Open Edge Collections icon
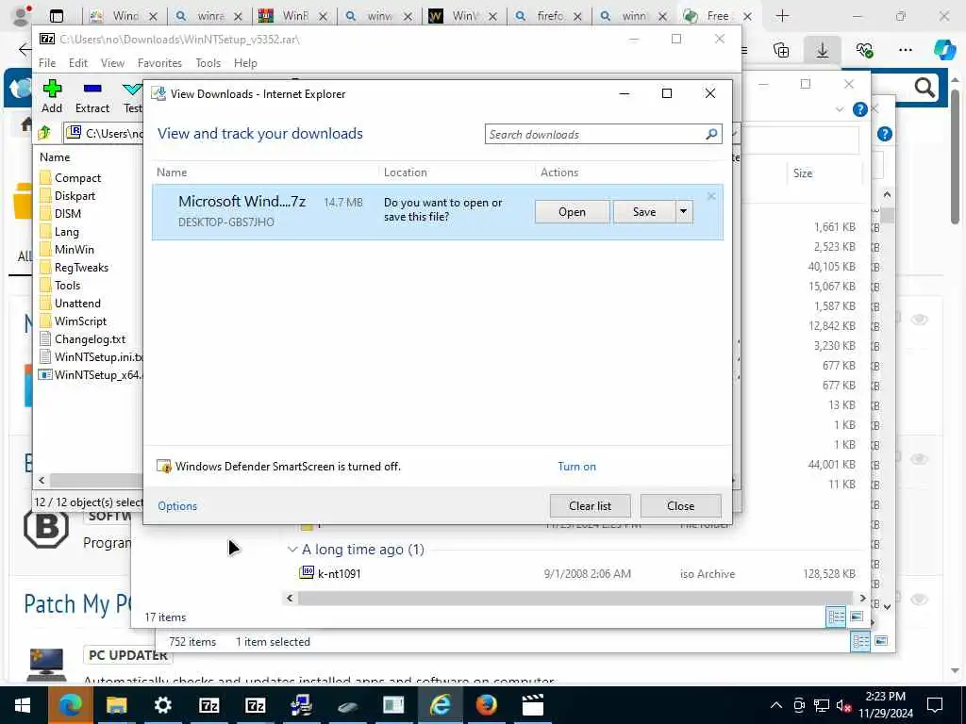The image size is (966, 724). click(781, 50)
